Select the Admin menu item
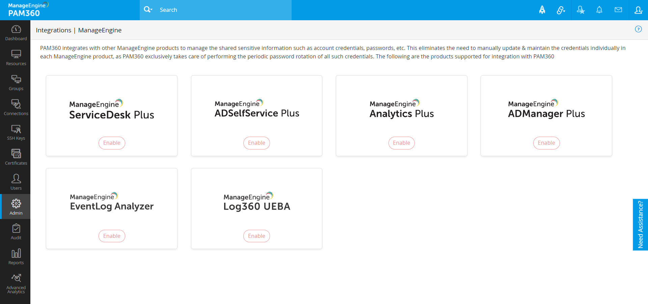 (16, 207)
